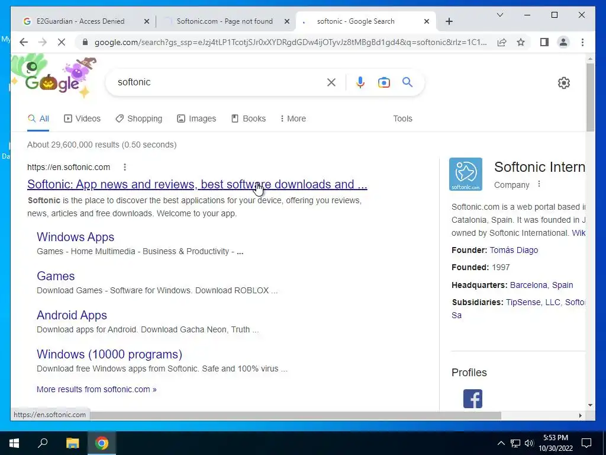This screenshot has height=455, width=606.
Task: Close the softonic - Google Search tab
Action: tap(426, 21)
